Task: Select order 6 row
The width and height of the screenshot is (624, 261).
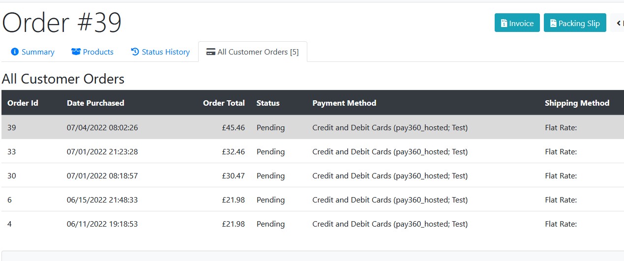Action: (313, 200)
